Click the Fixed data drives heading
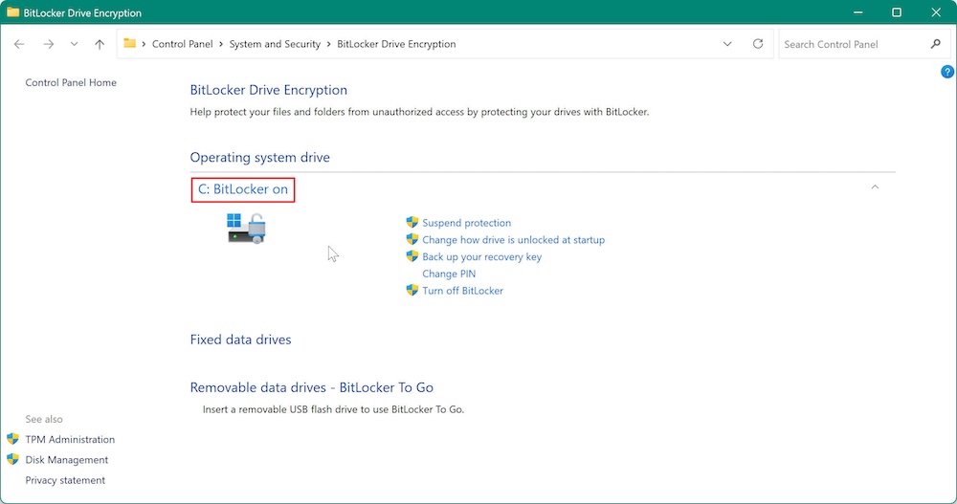Image resolution: width=957 pixels, height=504 pixels. coord(240,340)
